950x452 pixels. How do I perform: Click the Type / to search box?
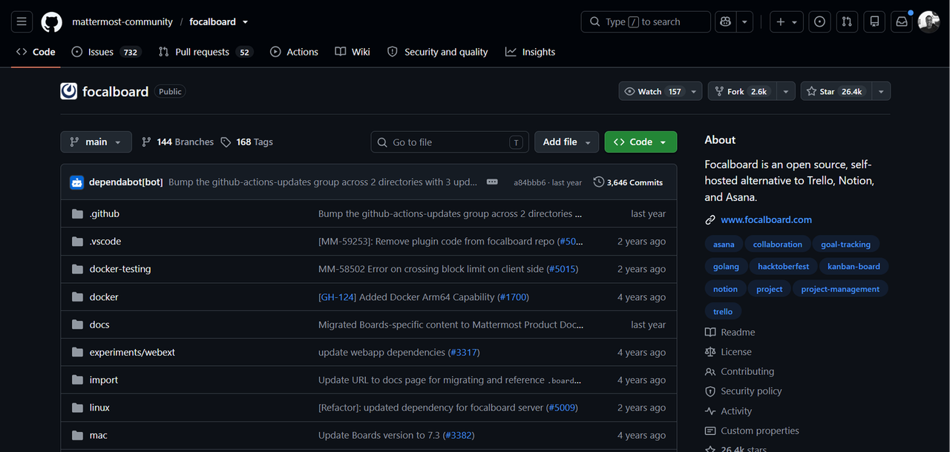pyautogui.click(x=646, y=21)
